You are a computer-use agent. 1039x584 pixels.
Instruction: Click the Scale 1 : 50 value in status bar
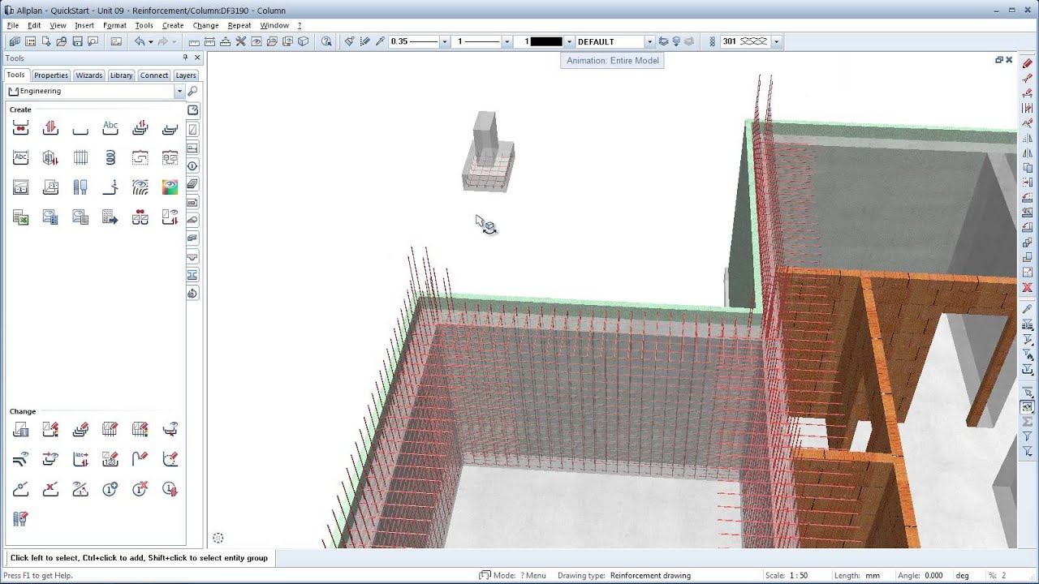798,576
